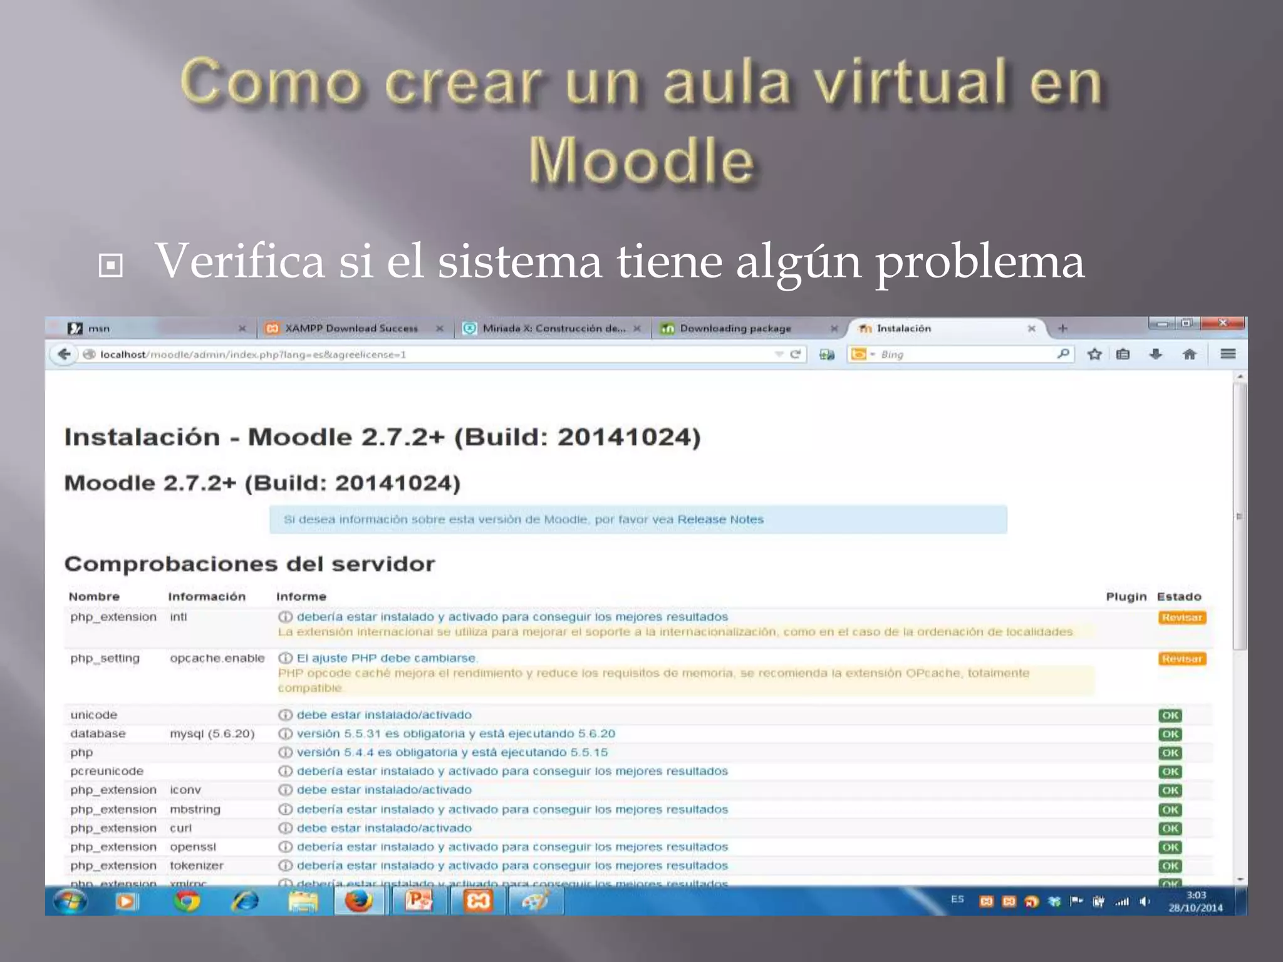The width and height of the screenshot is (1283, 962).
Task: Open tokenizer 'debería estar instalado' link
Action: (512, 866)
